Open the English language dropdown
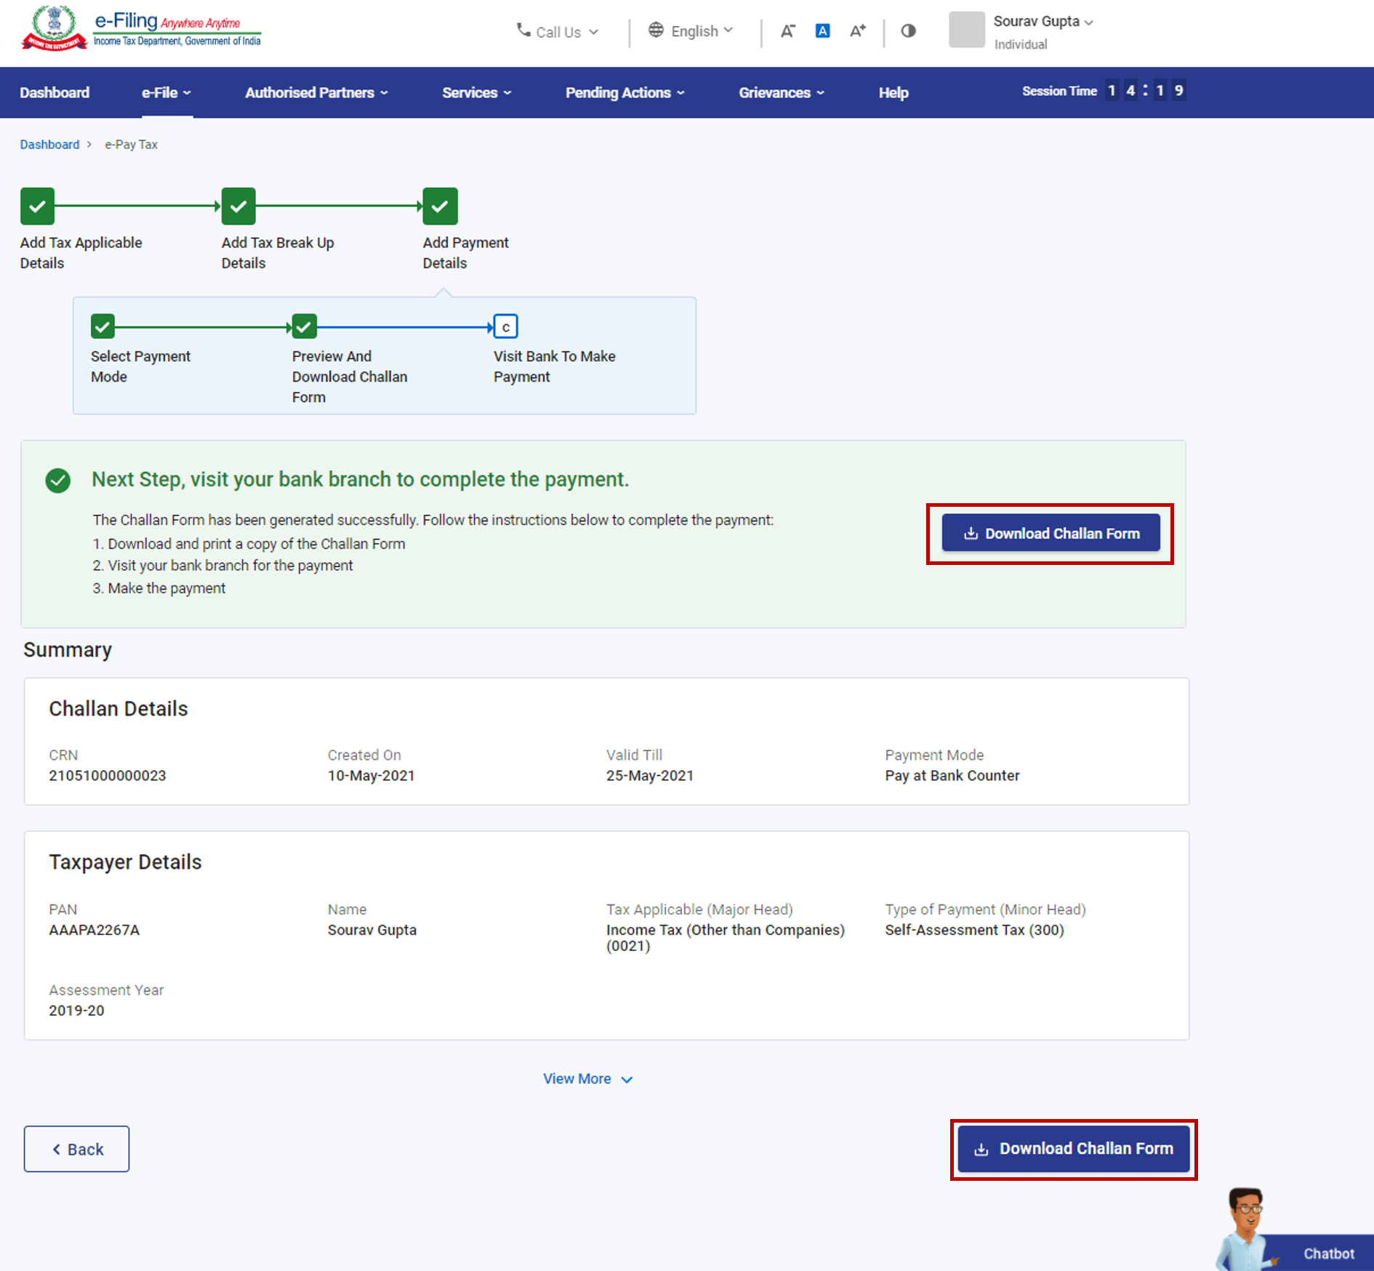The image size is (1374, 1271). coord(694,31)
